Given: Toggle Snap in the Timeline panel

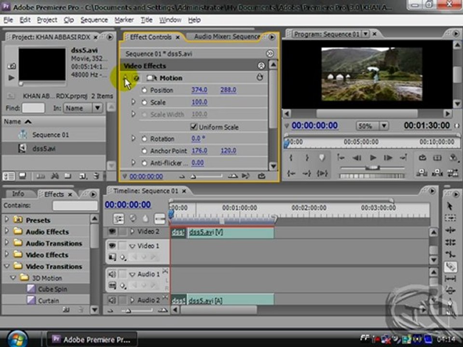Looking at the screenshot, I should pos(119,219).
